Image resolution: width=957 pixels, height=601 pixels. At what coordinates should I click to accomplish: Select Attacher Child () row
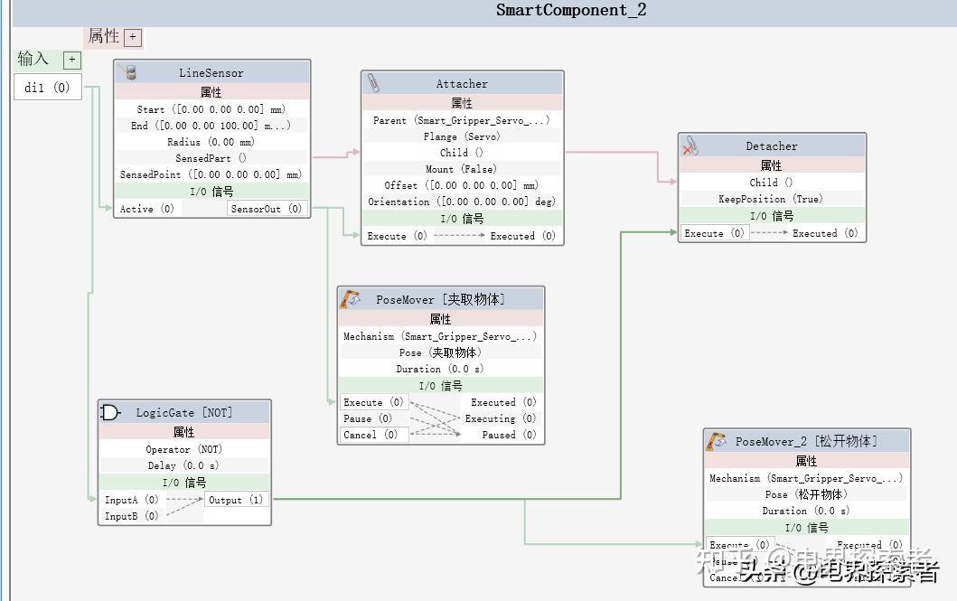[462, 153]
